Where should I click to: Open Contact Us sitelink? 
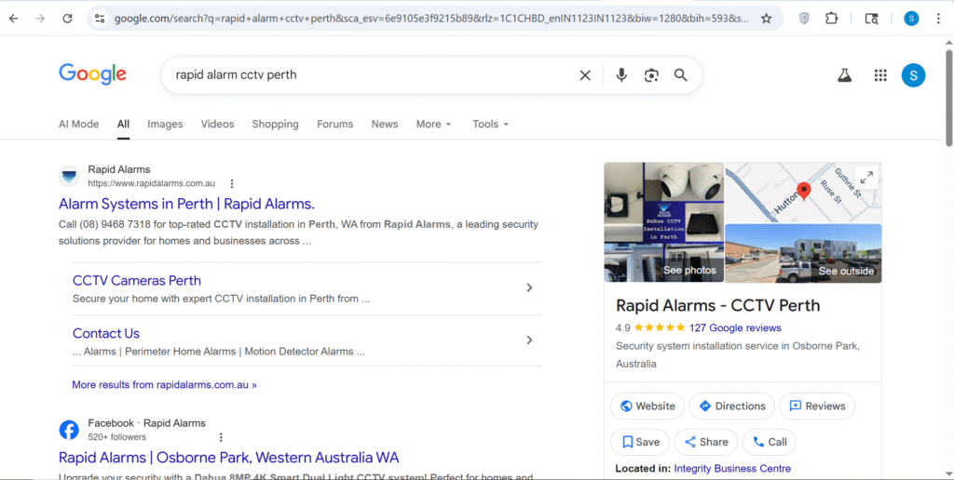[106, 333]
